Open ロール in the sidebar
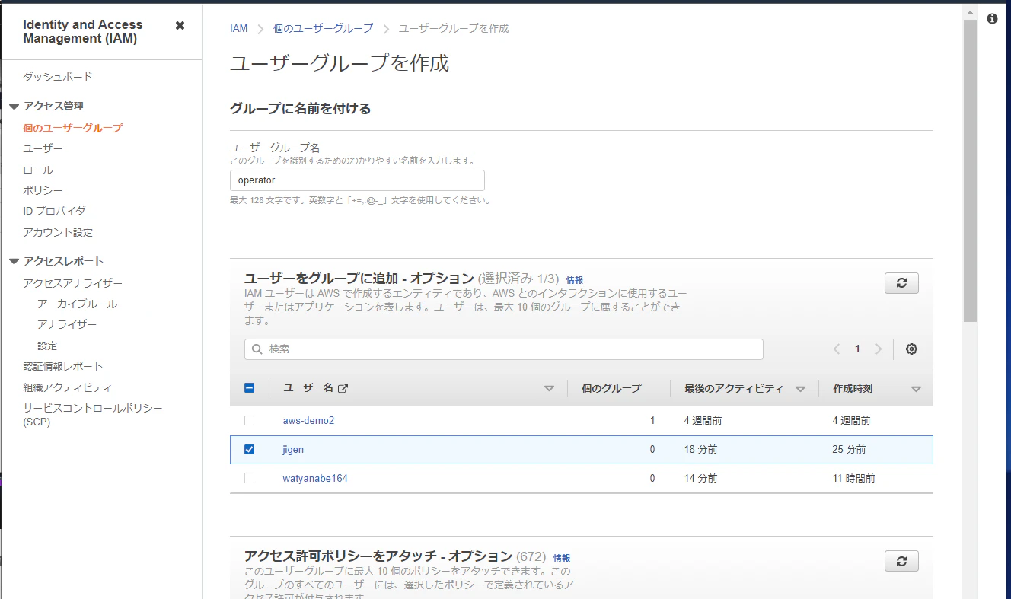This screenshot has height=599, width=1011. [38, 170]
